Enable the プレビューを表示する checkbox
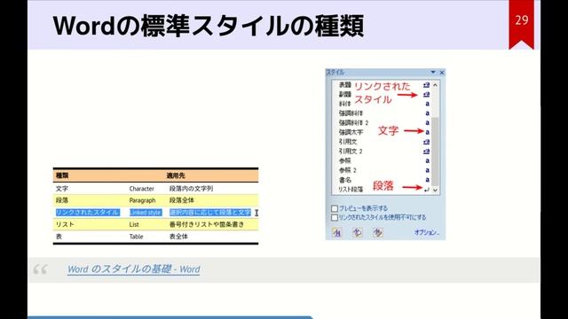Image resolution: width=568 pixels, height=319 pixels. (335, 208)
